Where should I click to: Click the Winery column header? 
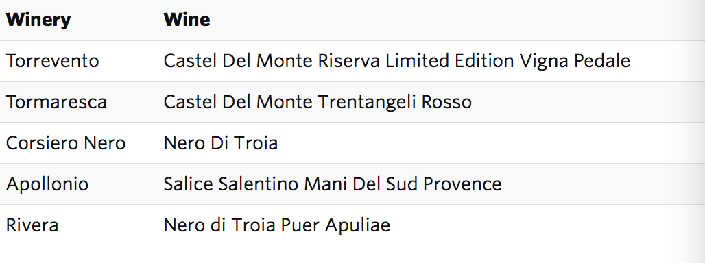(x=38, y=20)
